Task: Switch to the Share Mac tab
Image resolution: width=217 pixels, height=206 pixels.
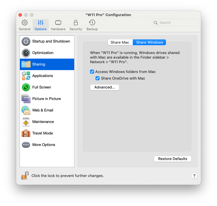Action: click(120, 43)
